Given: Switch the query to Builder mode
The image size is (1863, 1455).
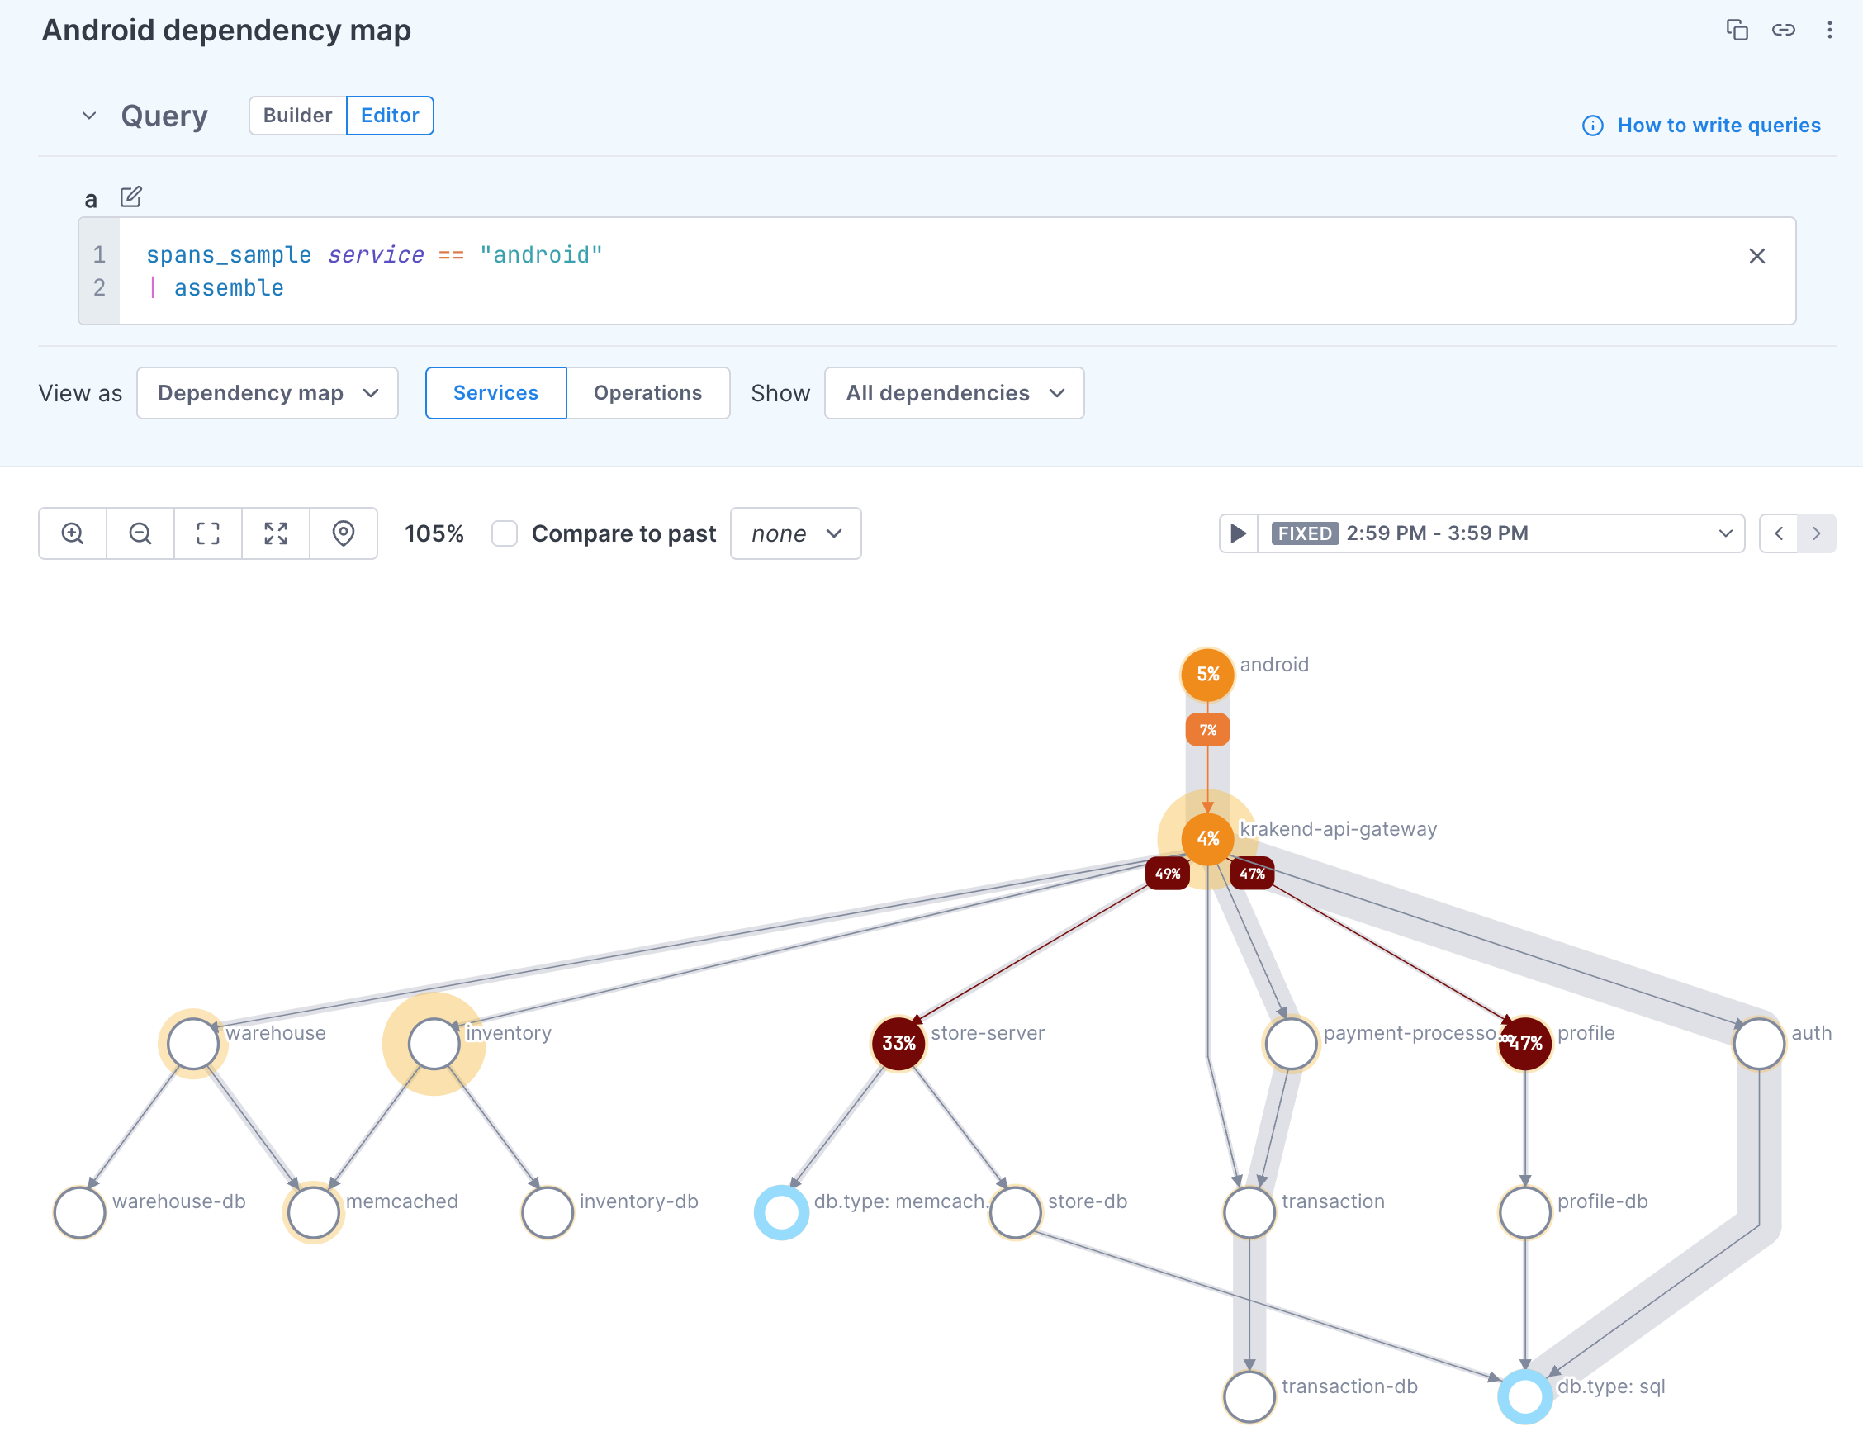Looking at the screenshot, I should [296, 115].
